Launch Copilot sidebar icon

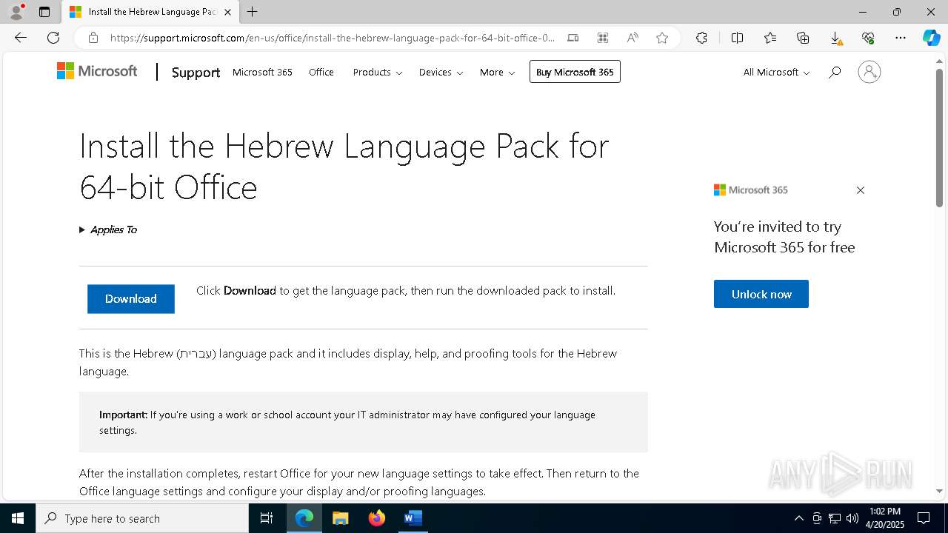931,38
